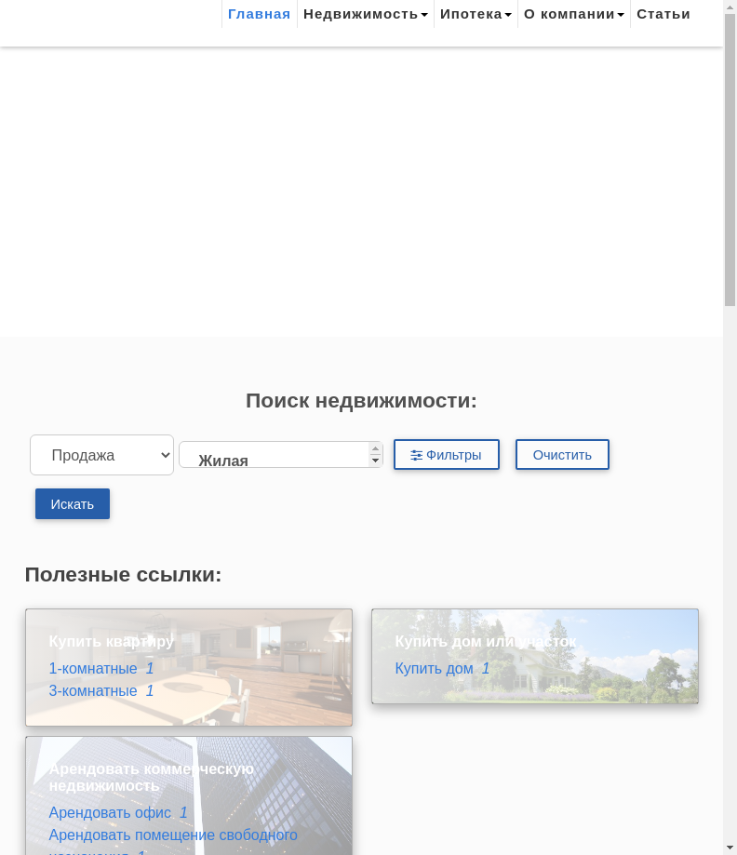This screenshot has height=855, width=737.
Task: Open the 3-комнатные apartments link
Action: (93, 690)
